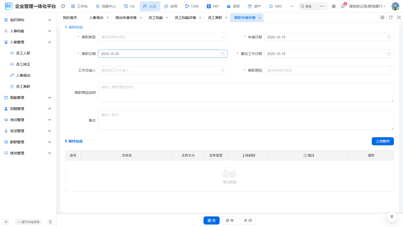403x227 pixels.
Task: Open the 最后工作日期 calendar icon
Action: point(389,54)
